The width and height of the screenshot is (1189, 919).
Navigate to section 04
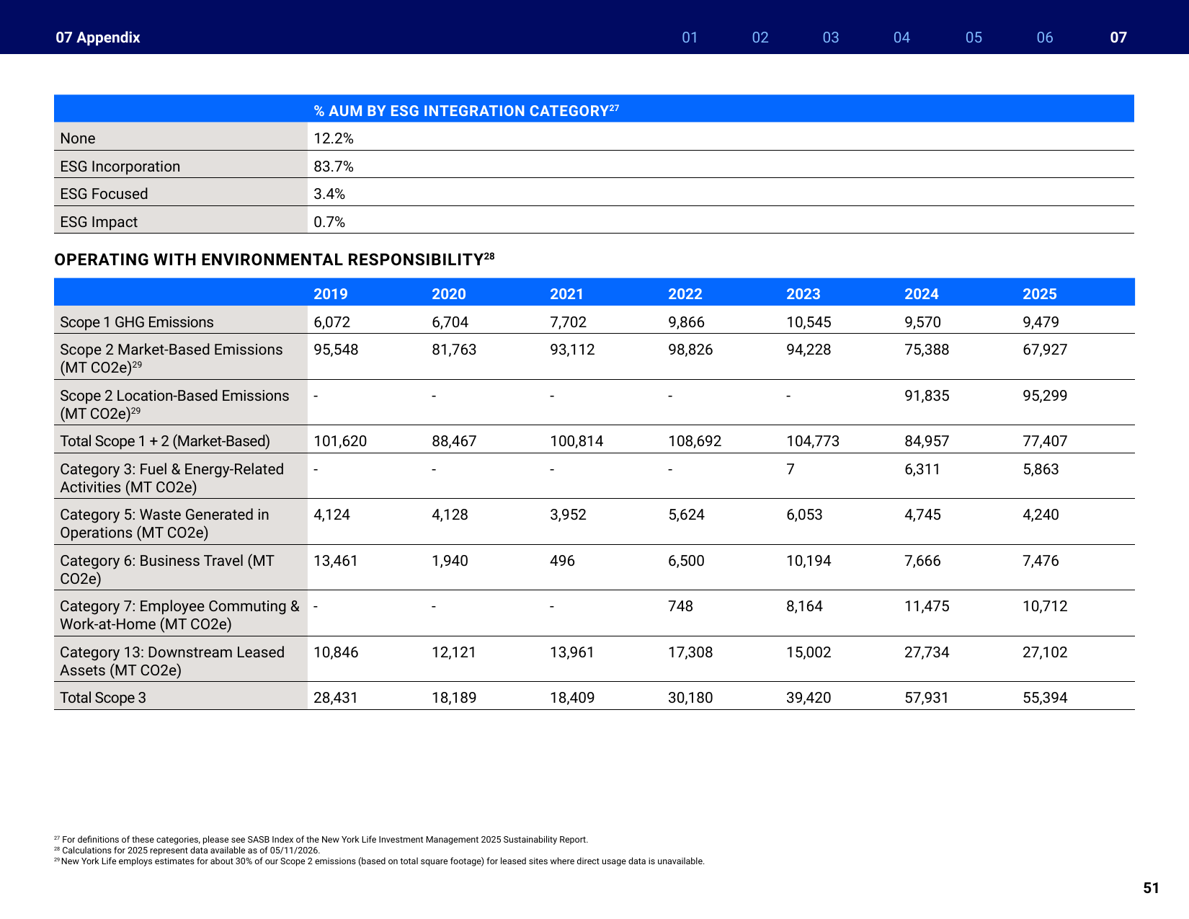[901, 37]
